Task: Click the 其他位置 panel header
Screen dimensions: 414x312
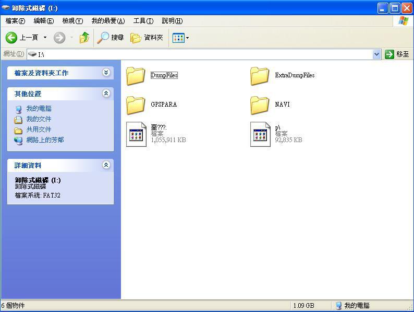Action: [60, 94]
